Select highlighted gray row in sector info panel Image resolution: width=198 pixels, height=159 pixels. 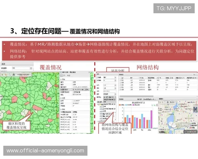click(75, 89)
